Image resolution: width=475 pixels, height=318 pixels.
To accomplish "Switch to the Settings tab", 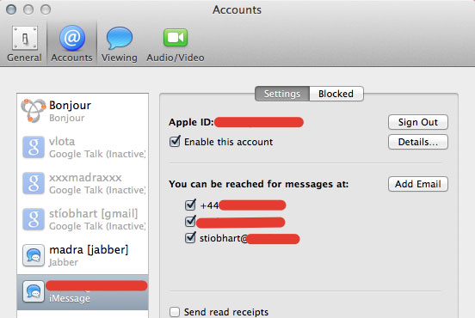I will [x=282, y=94].
